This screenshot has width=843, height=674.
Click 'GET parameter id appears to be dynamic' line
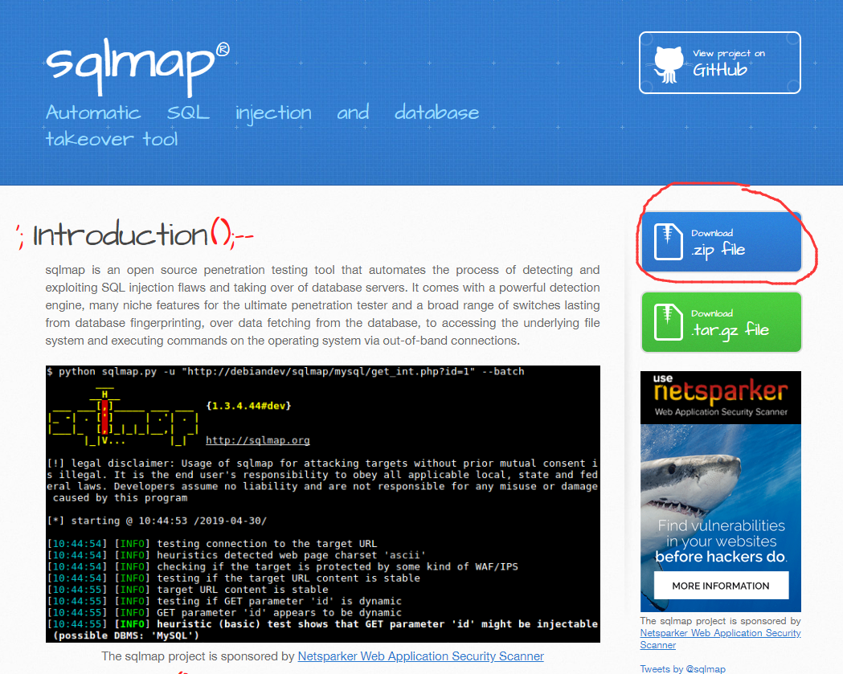224,612
